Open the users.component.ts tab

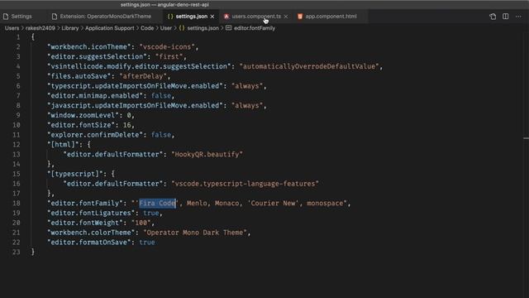click(x=256, y=17)
